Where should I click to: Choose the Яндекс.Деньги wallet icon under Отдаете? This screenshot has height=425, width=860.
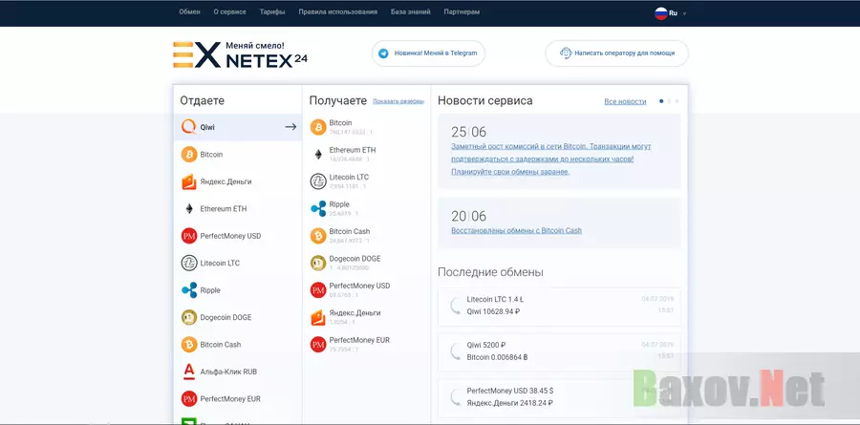point(189,181)
